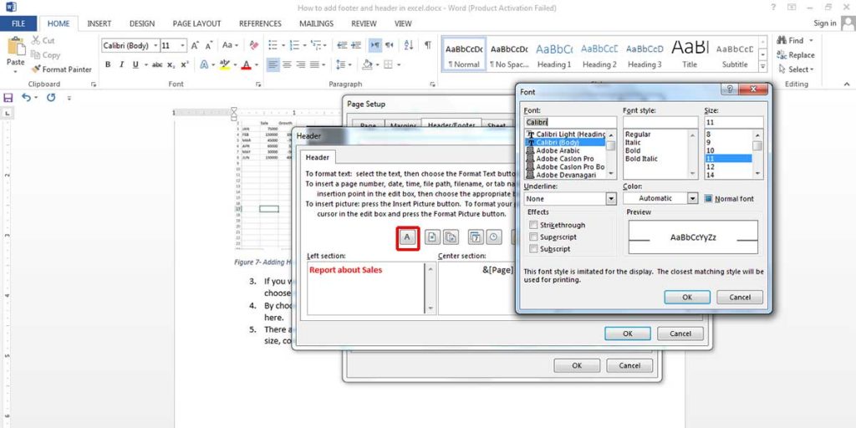Click the Cut scissors command

pyautogui.click(x=43, y=40)
